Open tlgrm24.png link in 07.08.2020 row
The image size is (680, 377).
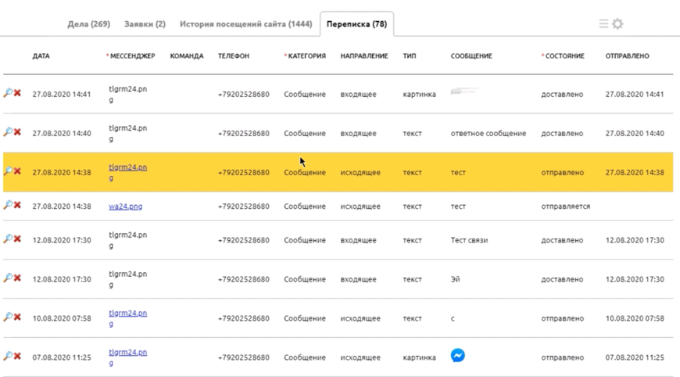coord(127,353)
